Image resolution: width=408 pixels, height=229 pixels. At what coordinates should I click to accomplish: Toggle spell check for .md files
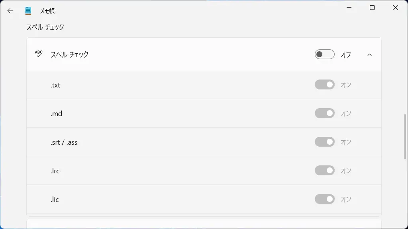(324, 113)
